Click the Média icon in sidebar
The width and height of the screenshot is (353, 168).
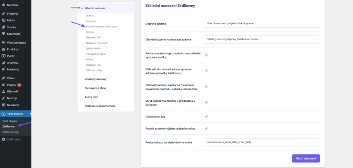3,20
